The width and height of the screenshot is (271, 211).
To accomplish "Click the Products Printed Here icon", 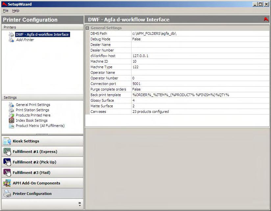I will coord(12,115).
